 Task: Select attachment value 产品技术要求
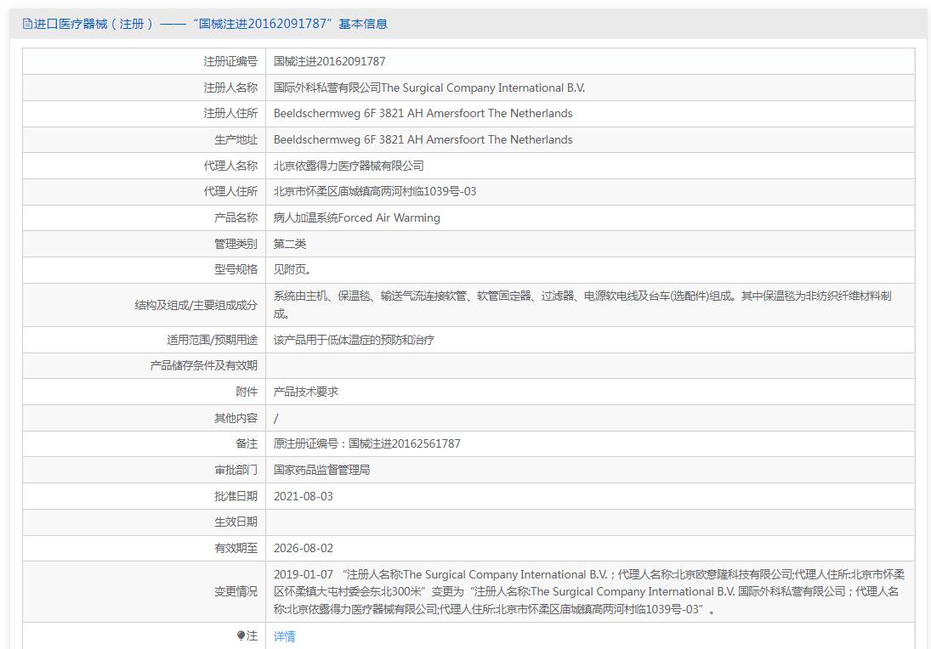click(306, 392)
